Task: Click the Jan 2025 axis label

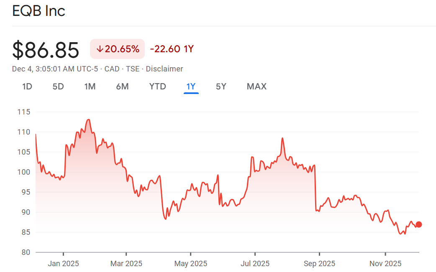Action: tap(63, 264)
